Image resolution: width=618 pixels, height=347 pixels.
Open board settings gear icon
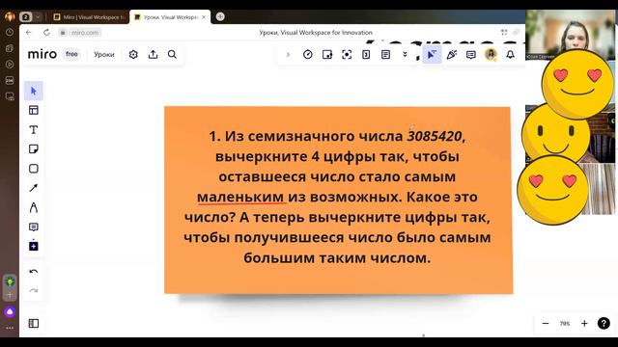(x=133, y=54)
